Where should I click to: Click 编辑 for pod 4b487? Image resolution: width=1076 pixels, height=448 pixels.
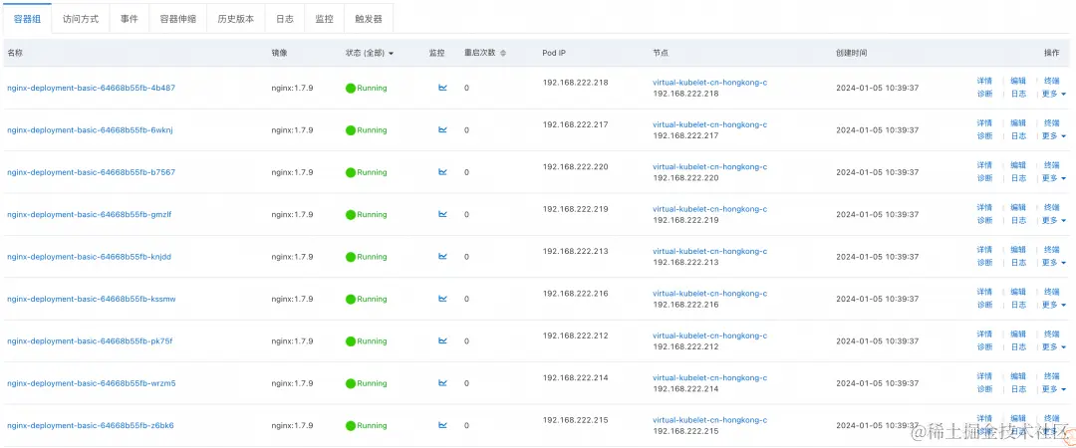coord(1018,81)
